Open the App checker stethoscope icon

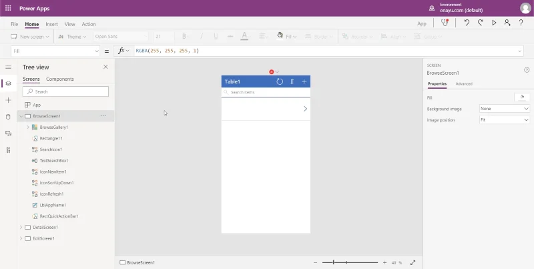coord(445,23)
